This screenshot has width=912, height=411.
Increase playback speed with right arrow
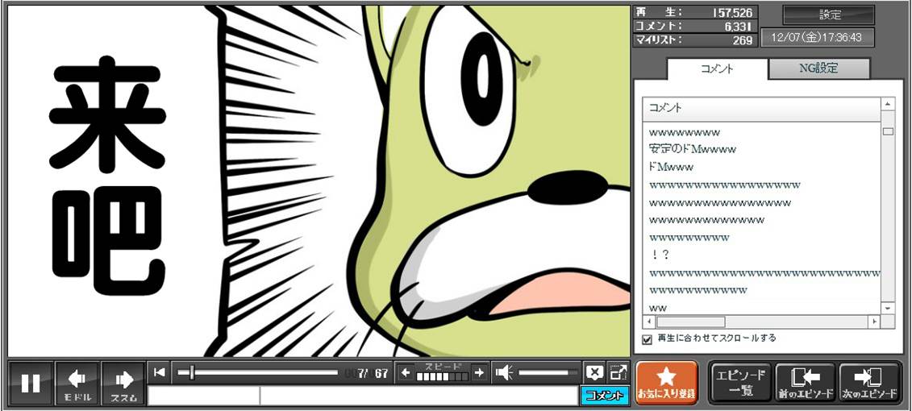pyautogui.click(x=479, y=372)
